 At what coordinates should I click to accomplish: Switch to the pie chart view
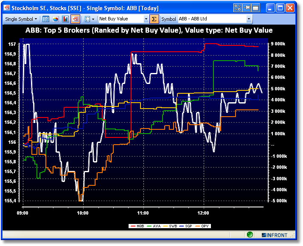tap(56, 19)
